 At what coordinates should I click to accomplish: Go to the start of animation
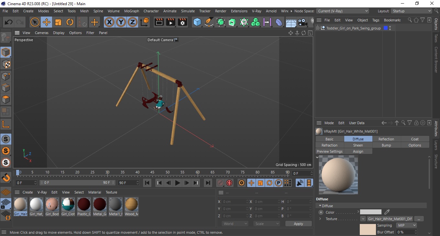(147, 183)
